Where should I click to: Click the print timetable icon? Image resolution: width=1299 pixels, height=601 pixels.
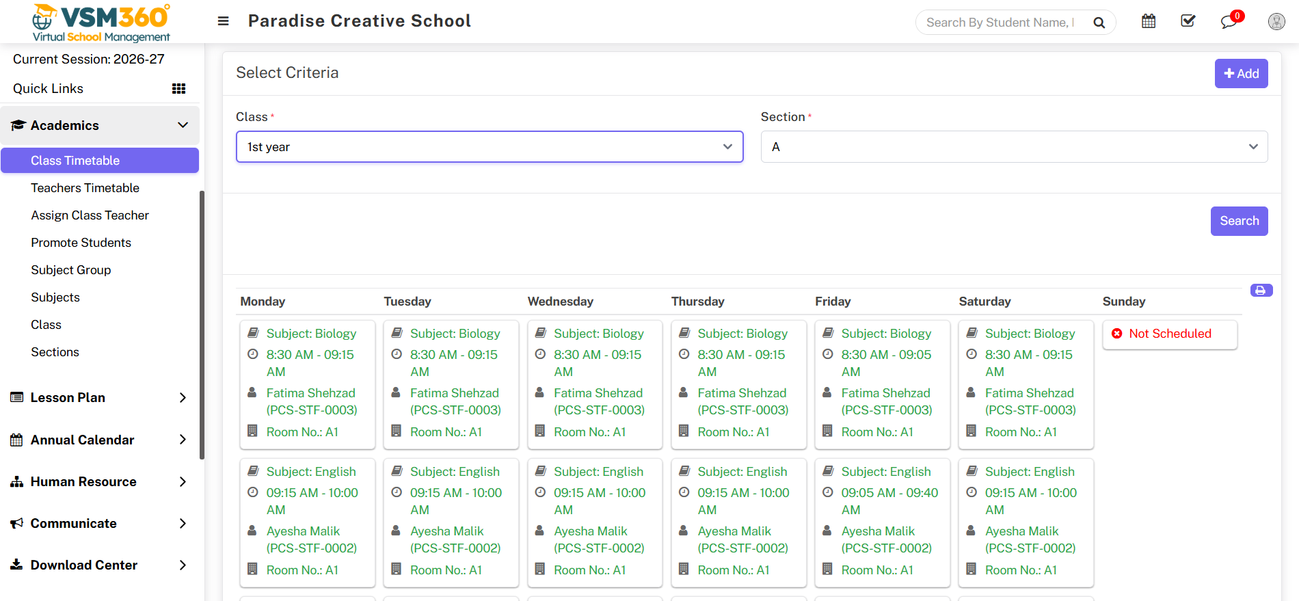tap(1261, 291)
